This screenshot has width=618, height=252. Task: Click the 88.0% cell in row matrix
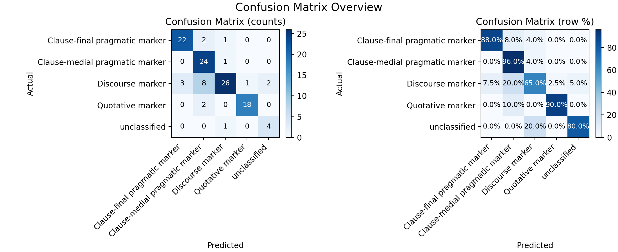[x=492, y=40]
